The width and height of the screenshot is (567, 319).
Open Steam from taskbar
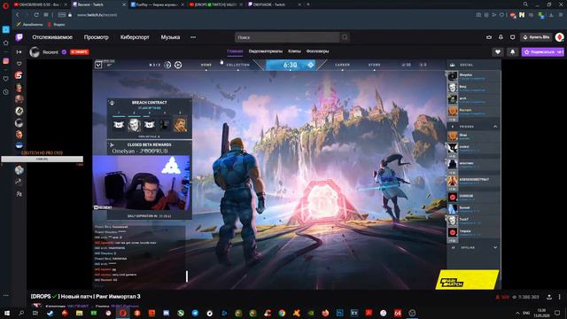click(x=50, y=313)
